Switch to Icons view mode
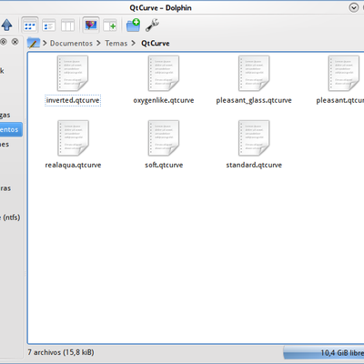This screenshot has width=364, height=364. click(30, 25)
